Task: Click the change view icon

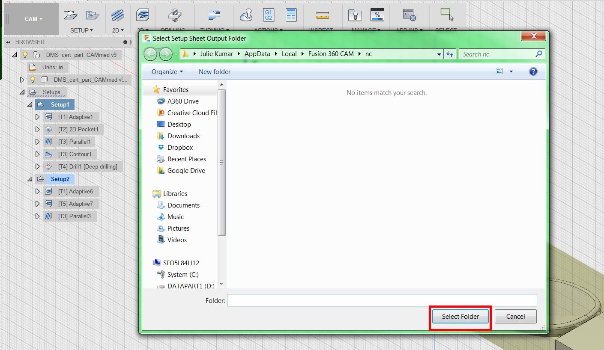Action: click(x=499, y=71)
